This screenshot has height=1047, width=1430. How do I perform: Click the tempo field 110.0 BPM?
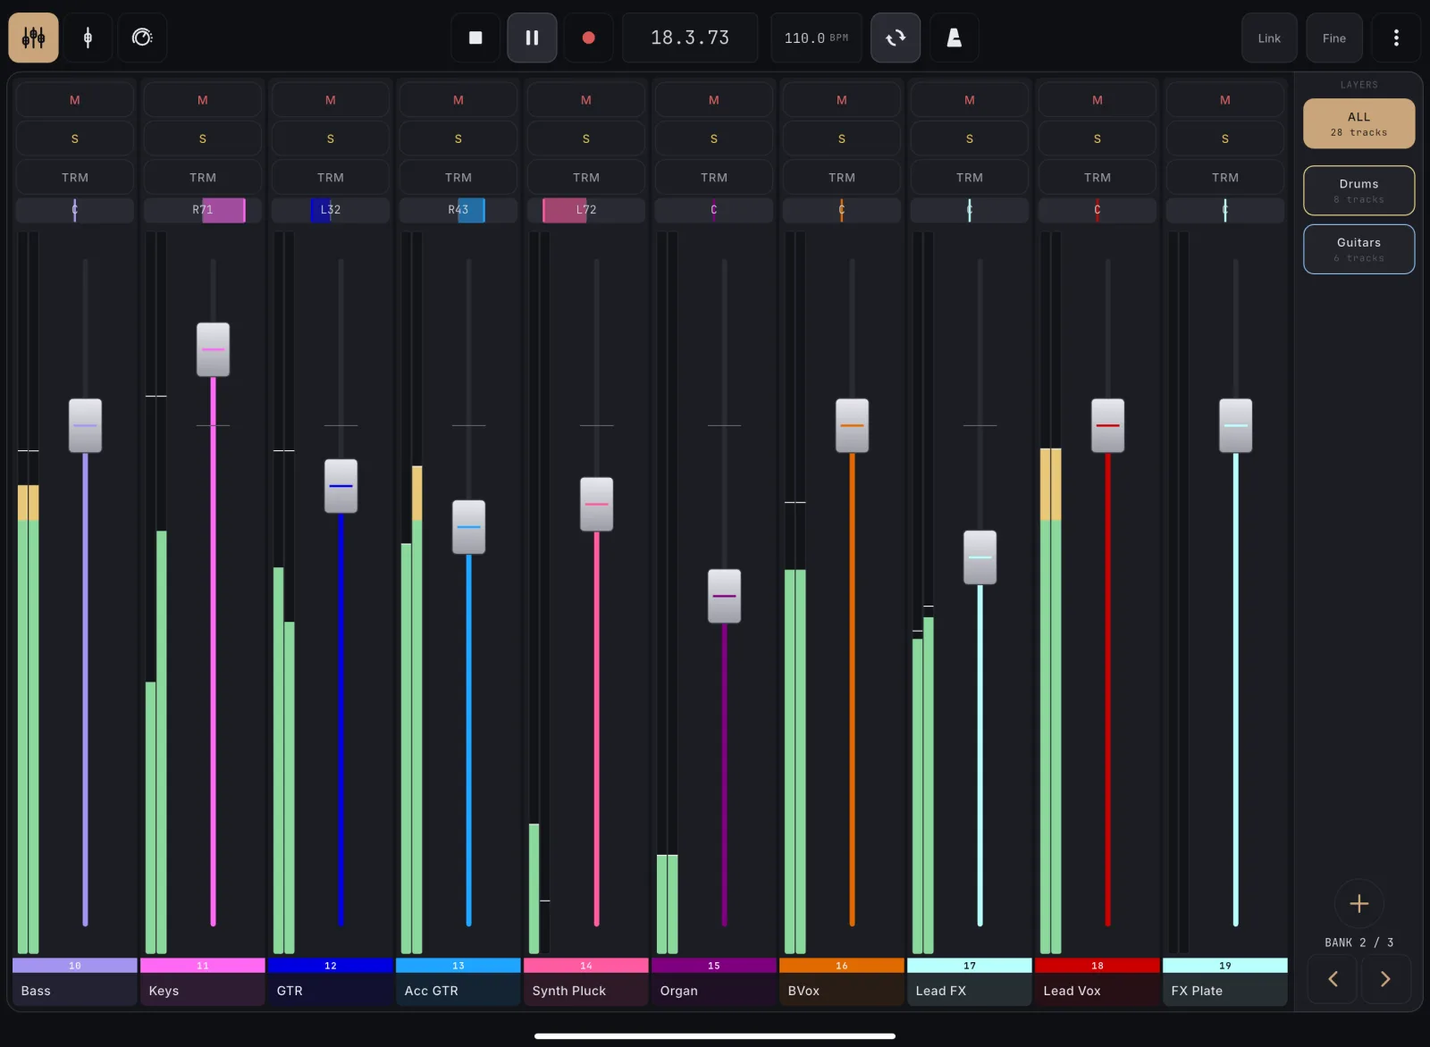(x=816, y=38)
